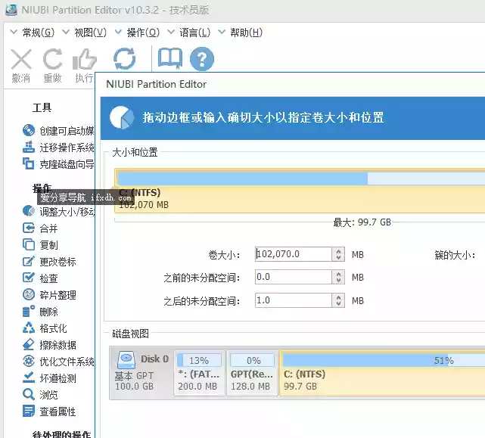Click the stepper beside 之前的未分配空间 field

(338, 277)
